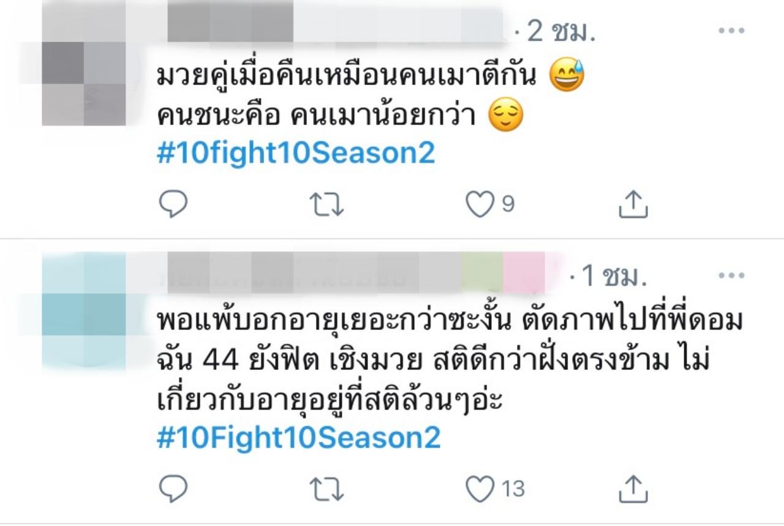Retweet the first tweet
The image size is (784, 526).
point(326,205)
